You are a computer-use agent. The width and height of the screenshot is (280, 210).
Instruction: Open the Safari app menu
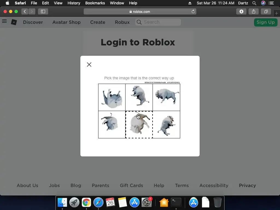pyautogui.click(x=20, y=3)
